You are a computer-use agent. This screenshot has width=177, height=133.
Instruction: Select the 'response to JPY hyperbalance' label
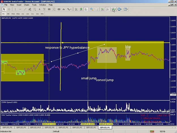click(x=67, y=48)
